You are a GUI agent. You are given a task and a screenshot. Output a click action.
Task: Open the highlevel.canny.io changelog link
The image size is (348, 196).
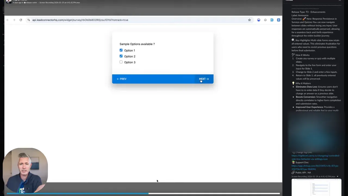[x=315, y=157]
